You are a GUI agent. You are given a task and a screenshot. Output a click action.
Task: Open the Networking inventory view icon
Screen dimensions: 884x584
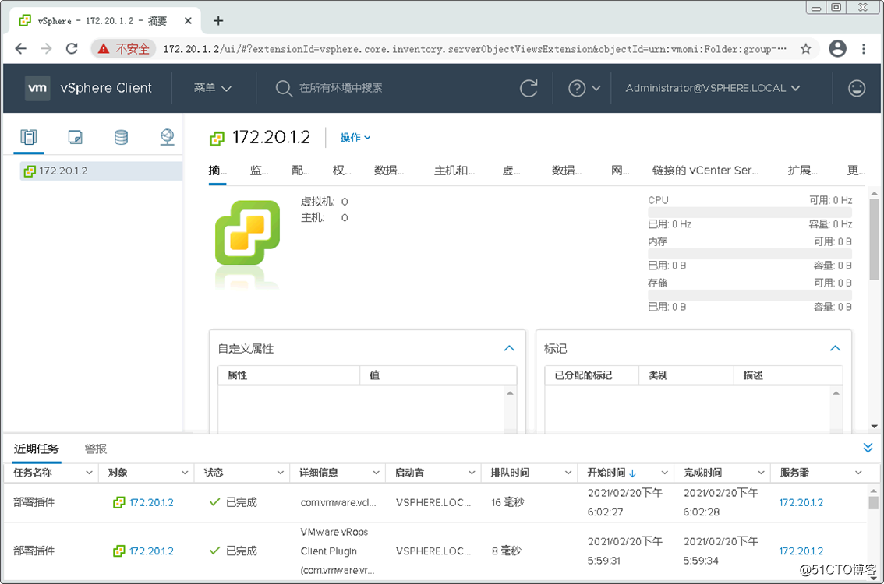point(168,137)
